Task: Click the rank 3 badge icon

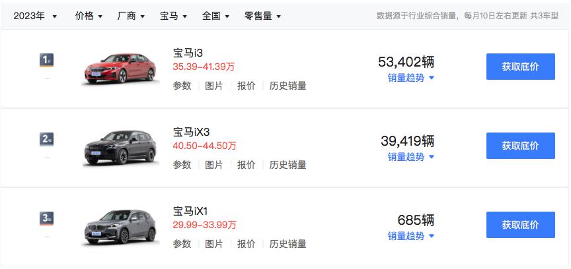Action: click(46, 219)
